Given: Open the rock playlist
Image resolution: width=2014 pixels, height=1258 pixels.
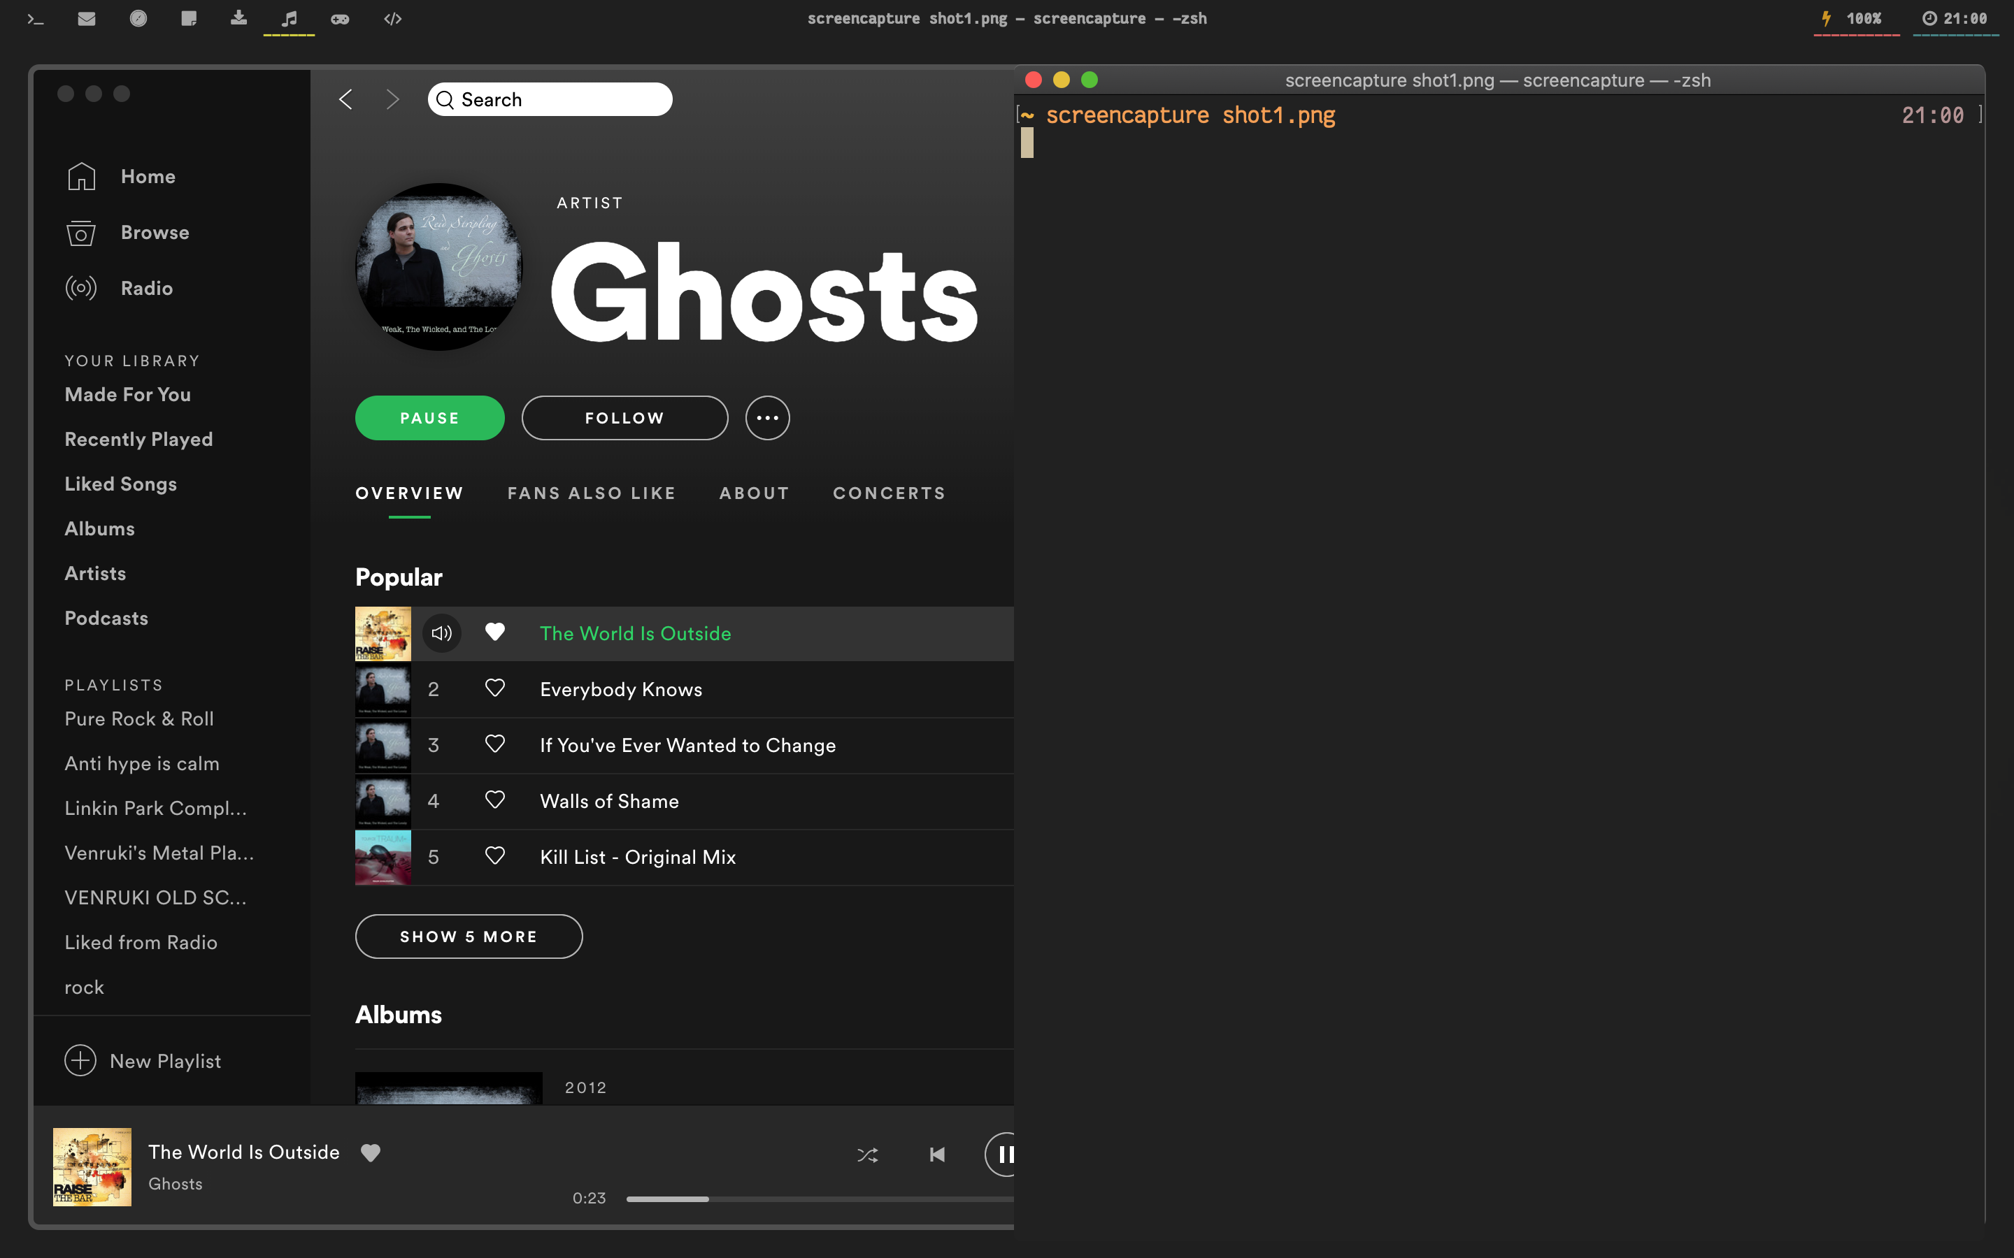Looking at the screenshot, I should click(84, 988).
